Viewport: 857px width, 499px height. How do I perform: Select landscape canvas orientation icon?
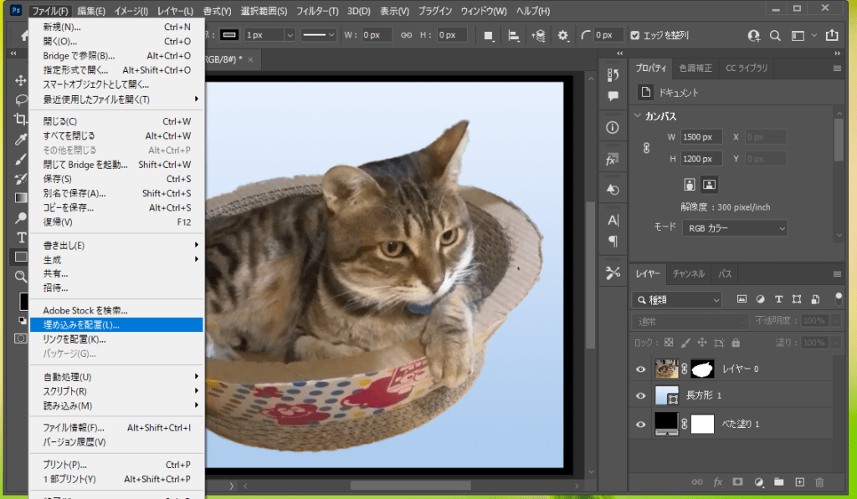point(710,184)
